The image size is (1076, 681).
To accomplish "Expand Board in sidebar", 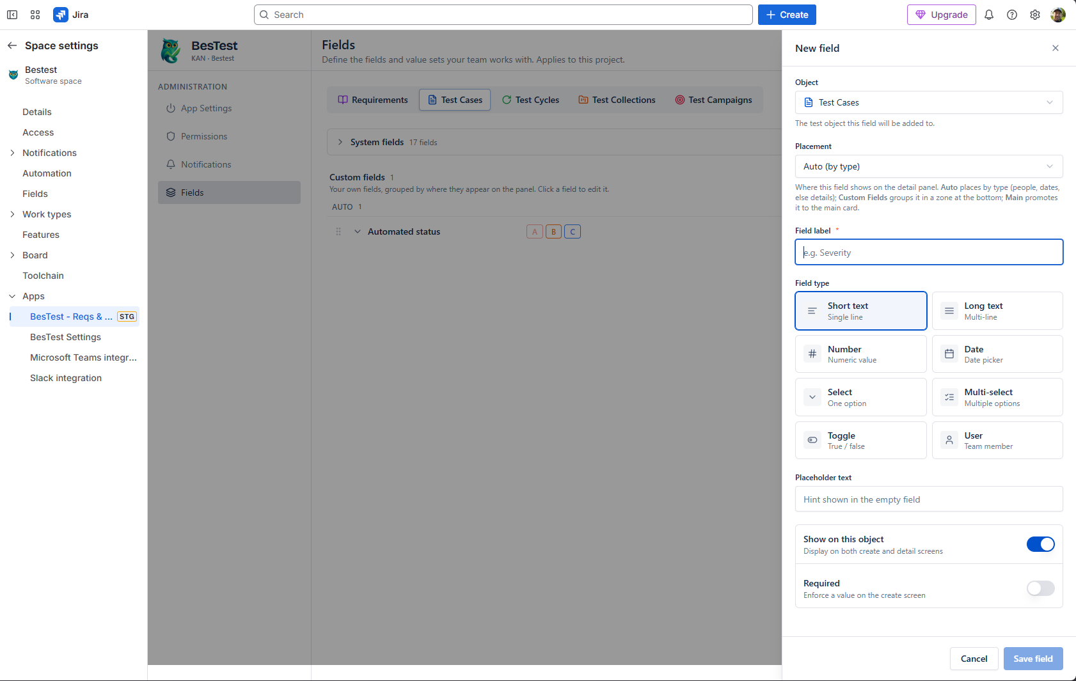I will (x=12, y=255).
